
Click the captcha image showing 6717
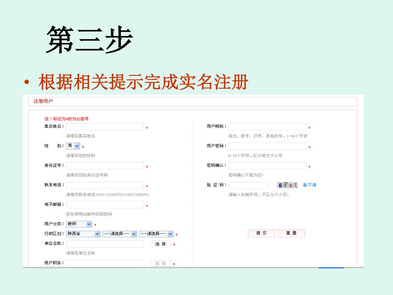coord(288,185)
